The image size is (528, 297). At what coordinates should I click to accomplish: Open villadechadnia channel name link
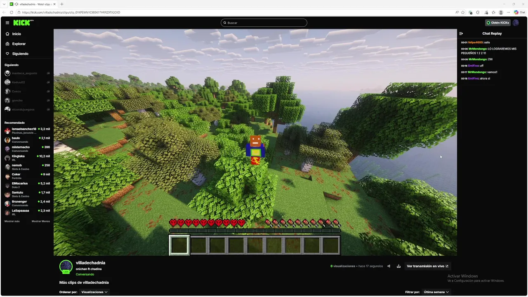click(x=90, y=263)
